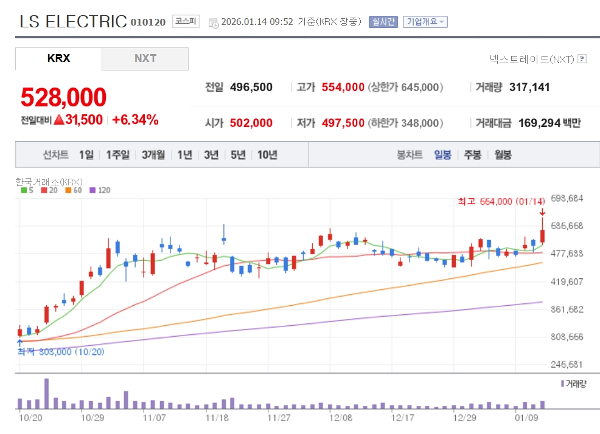Viewport: 600px width, 434px height.
Task: Switch to the NXT tab
Action: pyautogui.click(x=145, y=58)
